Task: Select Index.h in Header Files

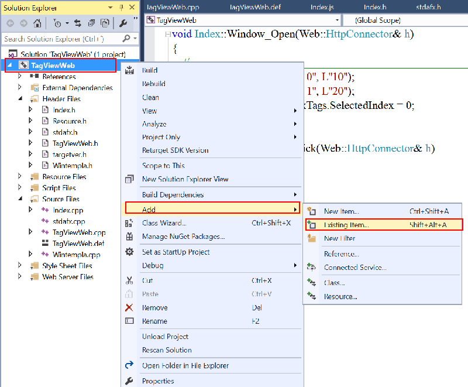Action: point(64,110)
